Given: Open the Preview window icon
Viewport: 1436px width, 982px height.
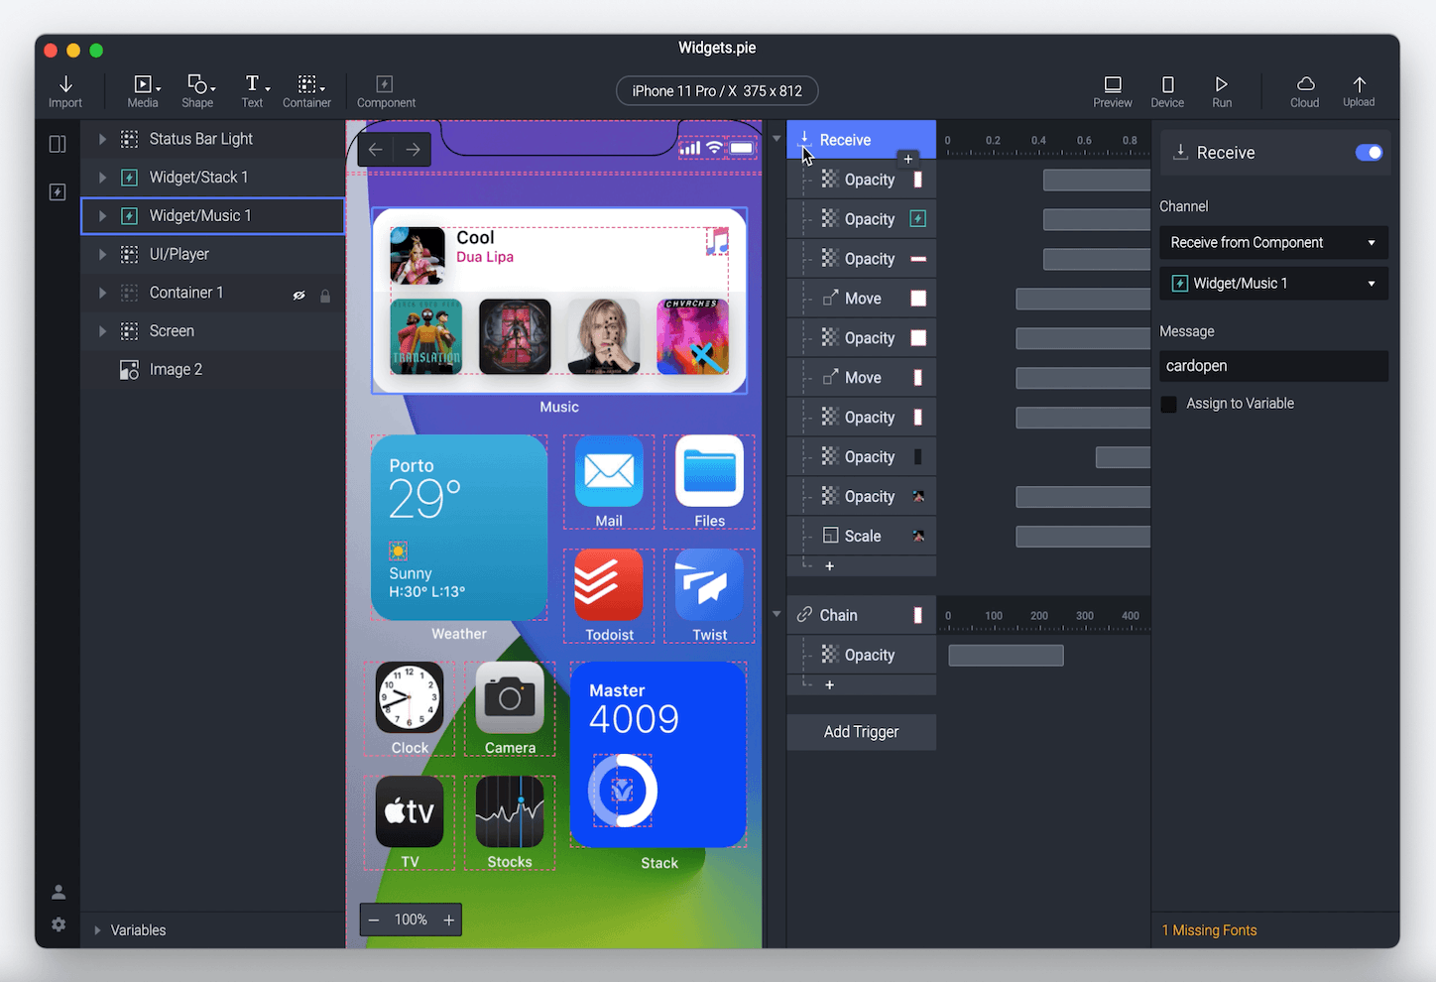Looking at the screenshot, I should [1113, 84].
